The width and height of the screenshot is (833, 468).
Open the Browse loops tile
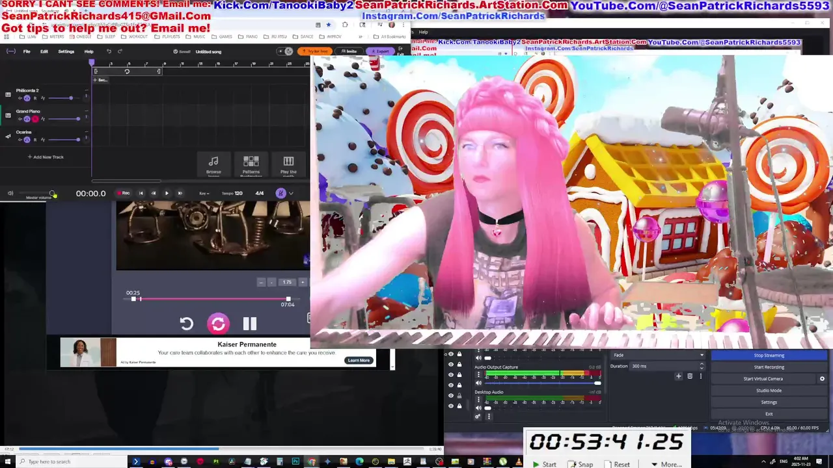coord(213,165)
